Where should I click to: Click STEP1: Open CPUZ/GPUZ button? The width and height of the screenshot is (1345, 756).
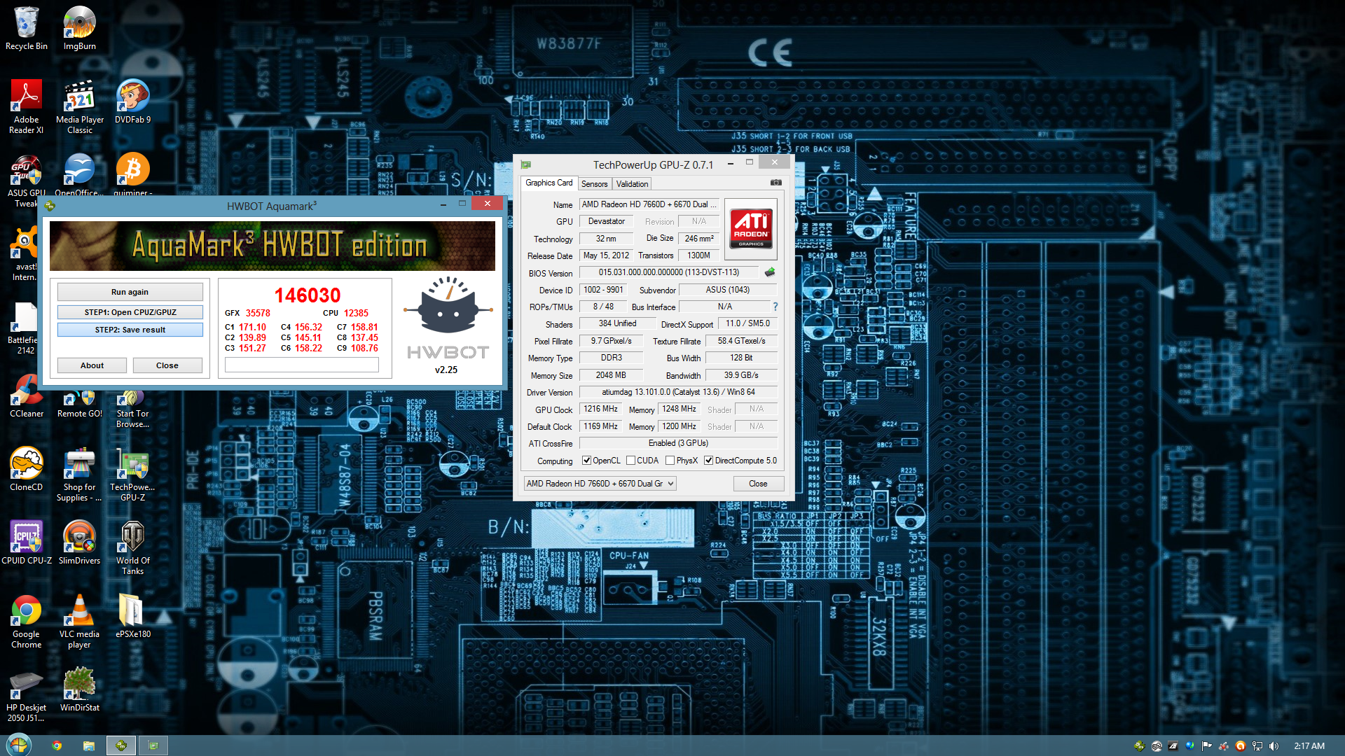coord(130,312)
